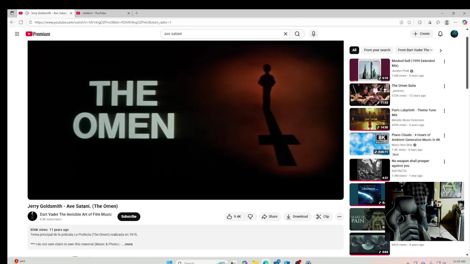Screen dimensions: 470x264
Task: Open the favorites list icon
Action: [x=438, y=22]
